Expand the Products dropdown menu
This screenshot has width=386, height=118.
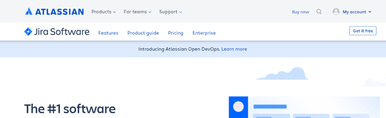pos(103,12)
